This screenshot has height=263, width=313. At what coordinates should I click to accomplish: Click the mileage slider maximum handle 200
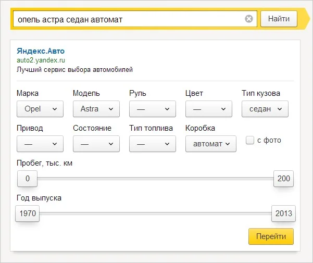283,179
